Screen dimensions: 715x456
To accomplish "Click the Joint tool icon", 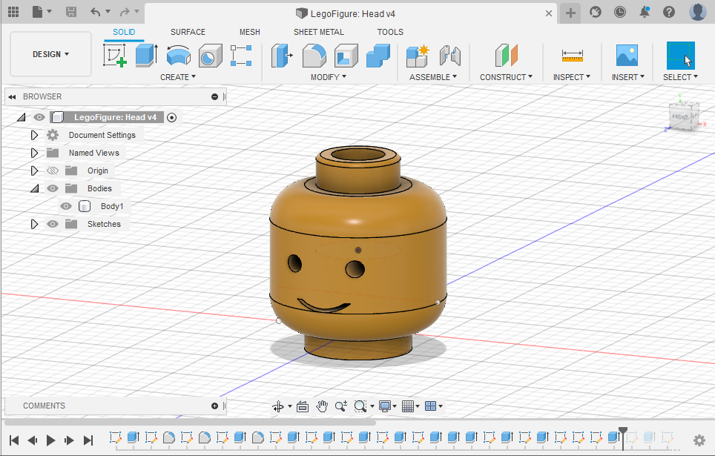I will pos(450,56).
